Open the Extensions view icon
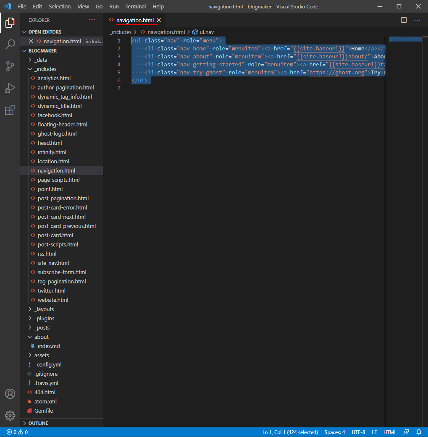 (x=10, y=110)
